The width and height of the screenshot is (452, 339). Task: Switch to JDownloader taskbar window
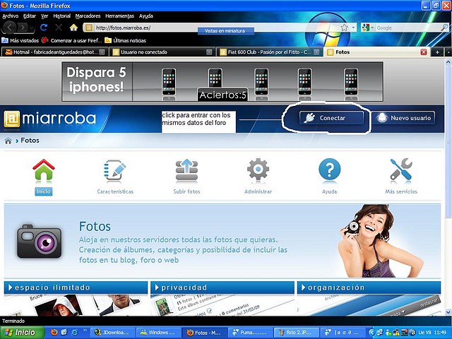113,333
